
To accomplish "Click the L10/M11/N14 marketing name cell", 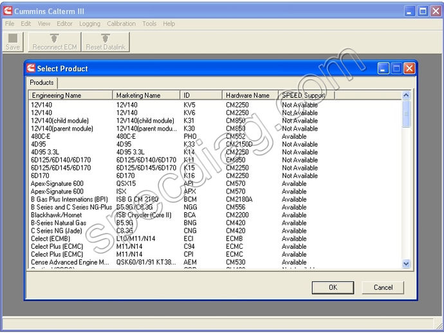I will (136, 239).
